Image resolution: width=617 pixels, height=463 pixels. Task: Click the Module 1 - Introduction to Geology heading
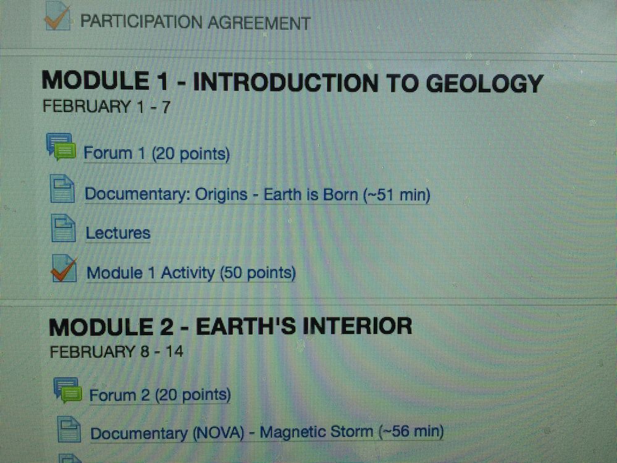(292, 82)
